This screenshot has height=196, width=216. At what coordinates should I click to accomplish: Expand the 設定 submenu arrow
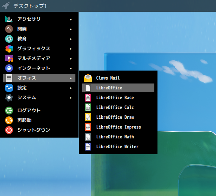pos(71,88)
